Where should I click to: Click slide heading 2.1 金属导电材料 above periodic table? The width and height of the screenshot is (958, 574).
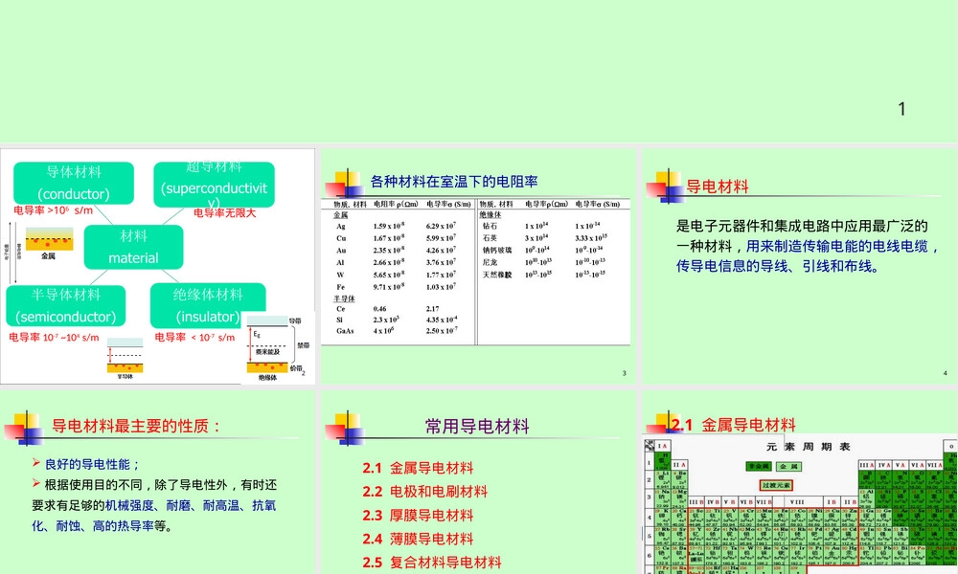(733, 425)
